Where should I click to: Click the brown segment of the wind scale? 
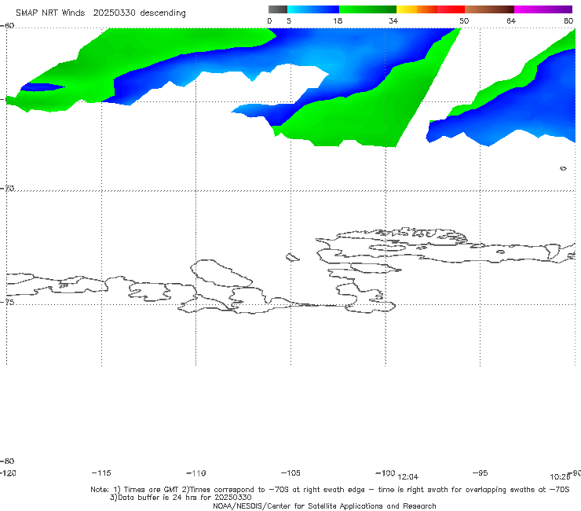[x=489, y=9]
